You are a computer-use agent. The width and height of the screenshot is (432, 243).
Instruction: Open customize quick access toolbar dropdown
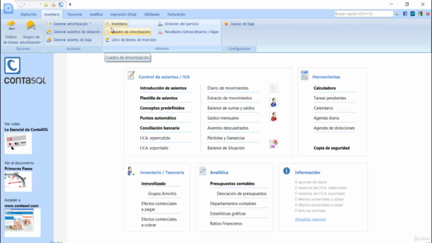click(70, 5)
